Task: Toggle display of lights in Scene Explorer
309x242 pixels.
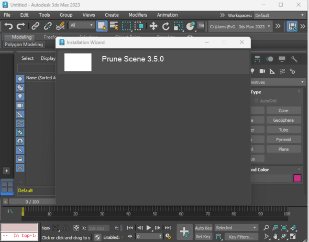Action: click(20, 97)
